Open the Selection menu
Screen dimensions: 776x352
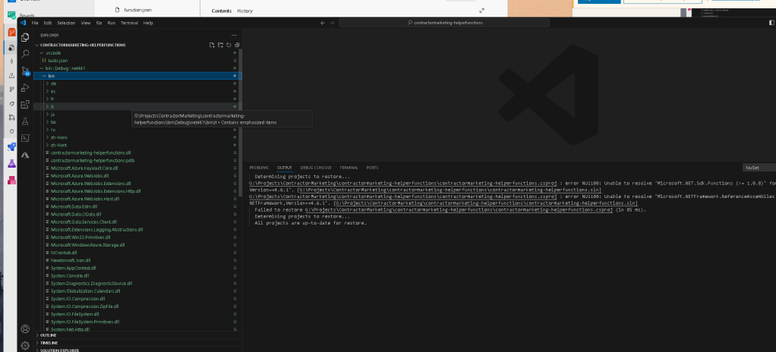[x=66, y=23]
